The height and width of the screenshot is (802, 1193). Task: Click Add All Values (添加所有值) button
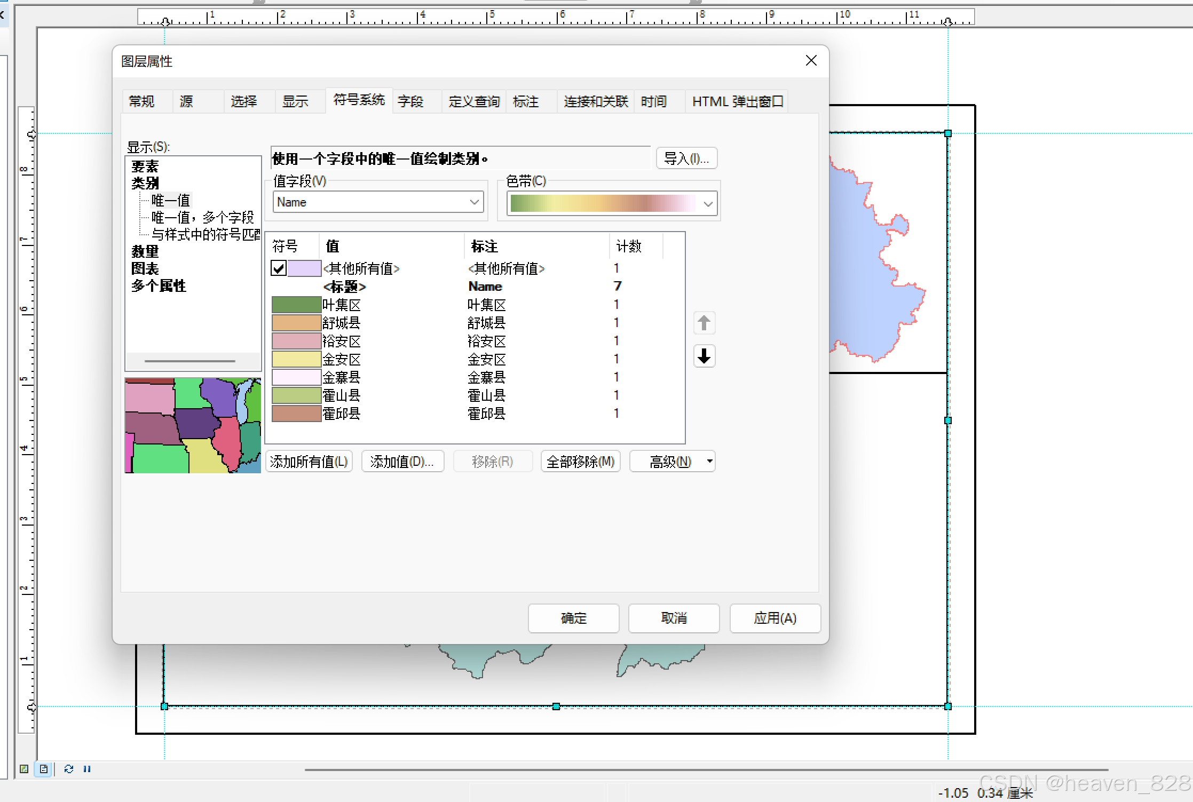309,461
